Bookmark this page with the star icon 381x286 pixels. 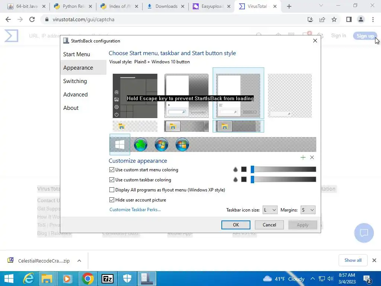coord(334,19)
